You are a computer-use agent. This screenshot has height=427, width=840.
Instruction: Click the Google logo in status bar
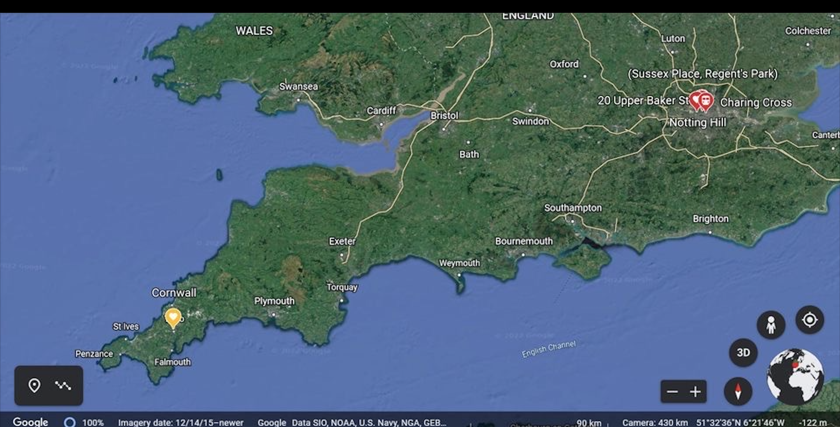tap(31, 422)
